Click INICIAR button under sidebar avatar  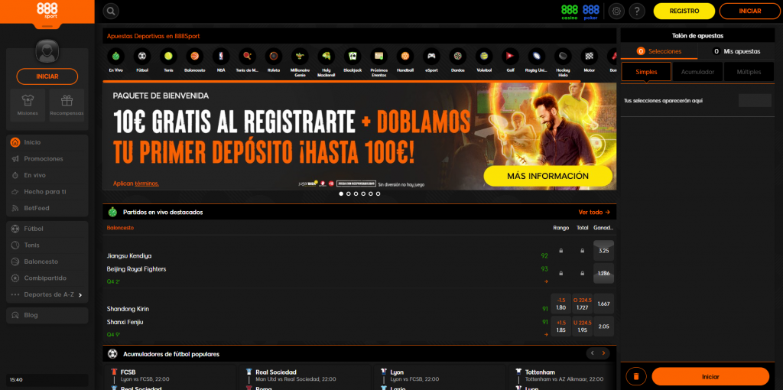point(47,76)
